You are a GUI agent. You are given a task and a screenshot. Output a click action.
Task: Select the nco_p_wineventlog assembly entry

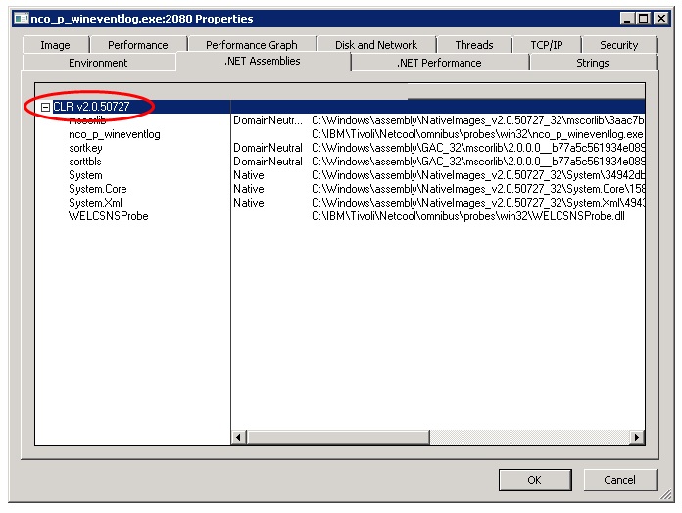tap(114, 134)
